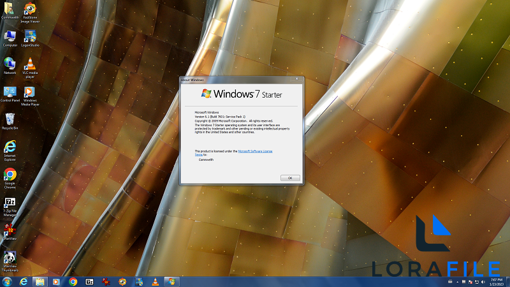
Task: Click OK in About Windows dialog
Action: point(290,178)
